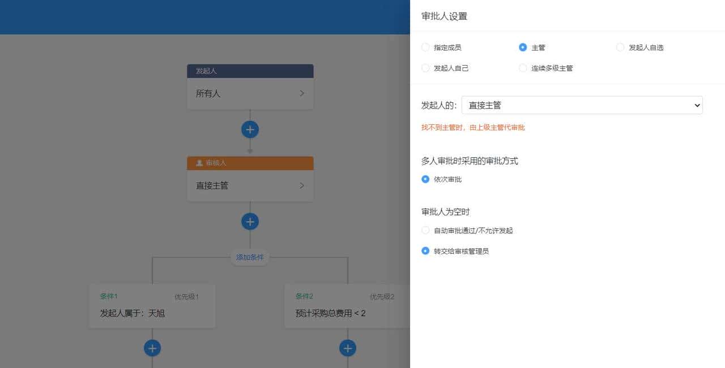Click the plus icon between 发起人 and 审核人 nodes
The height and width of the screenshot is (368, 725).
tap(250, 129)
